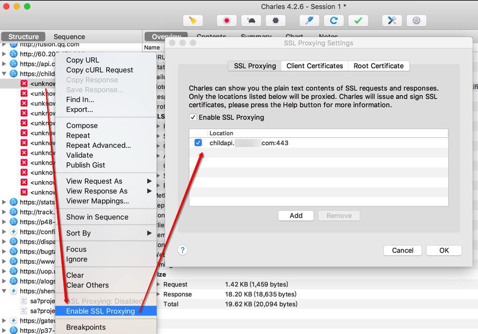Select Show in Sequence menu item
Viewport: 478px width, 334px height.
click(x=106, y=217)
